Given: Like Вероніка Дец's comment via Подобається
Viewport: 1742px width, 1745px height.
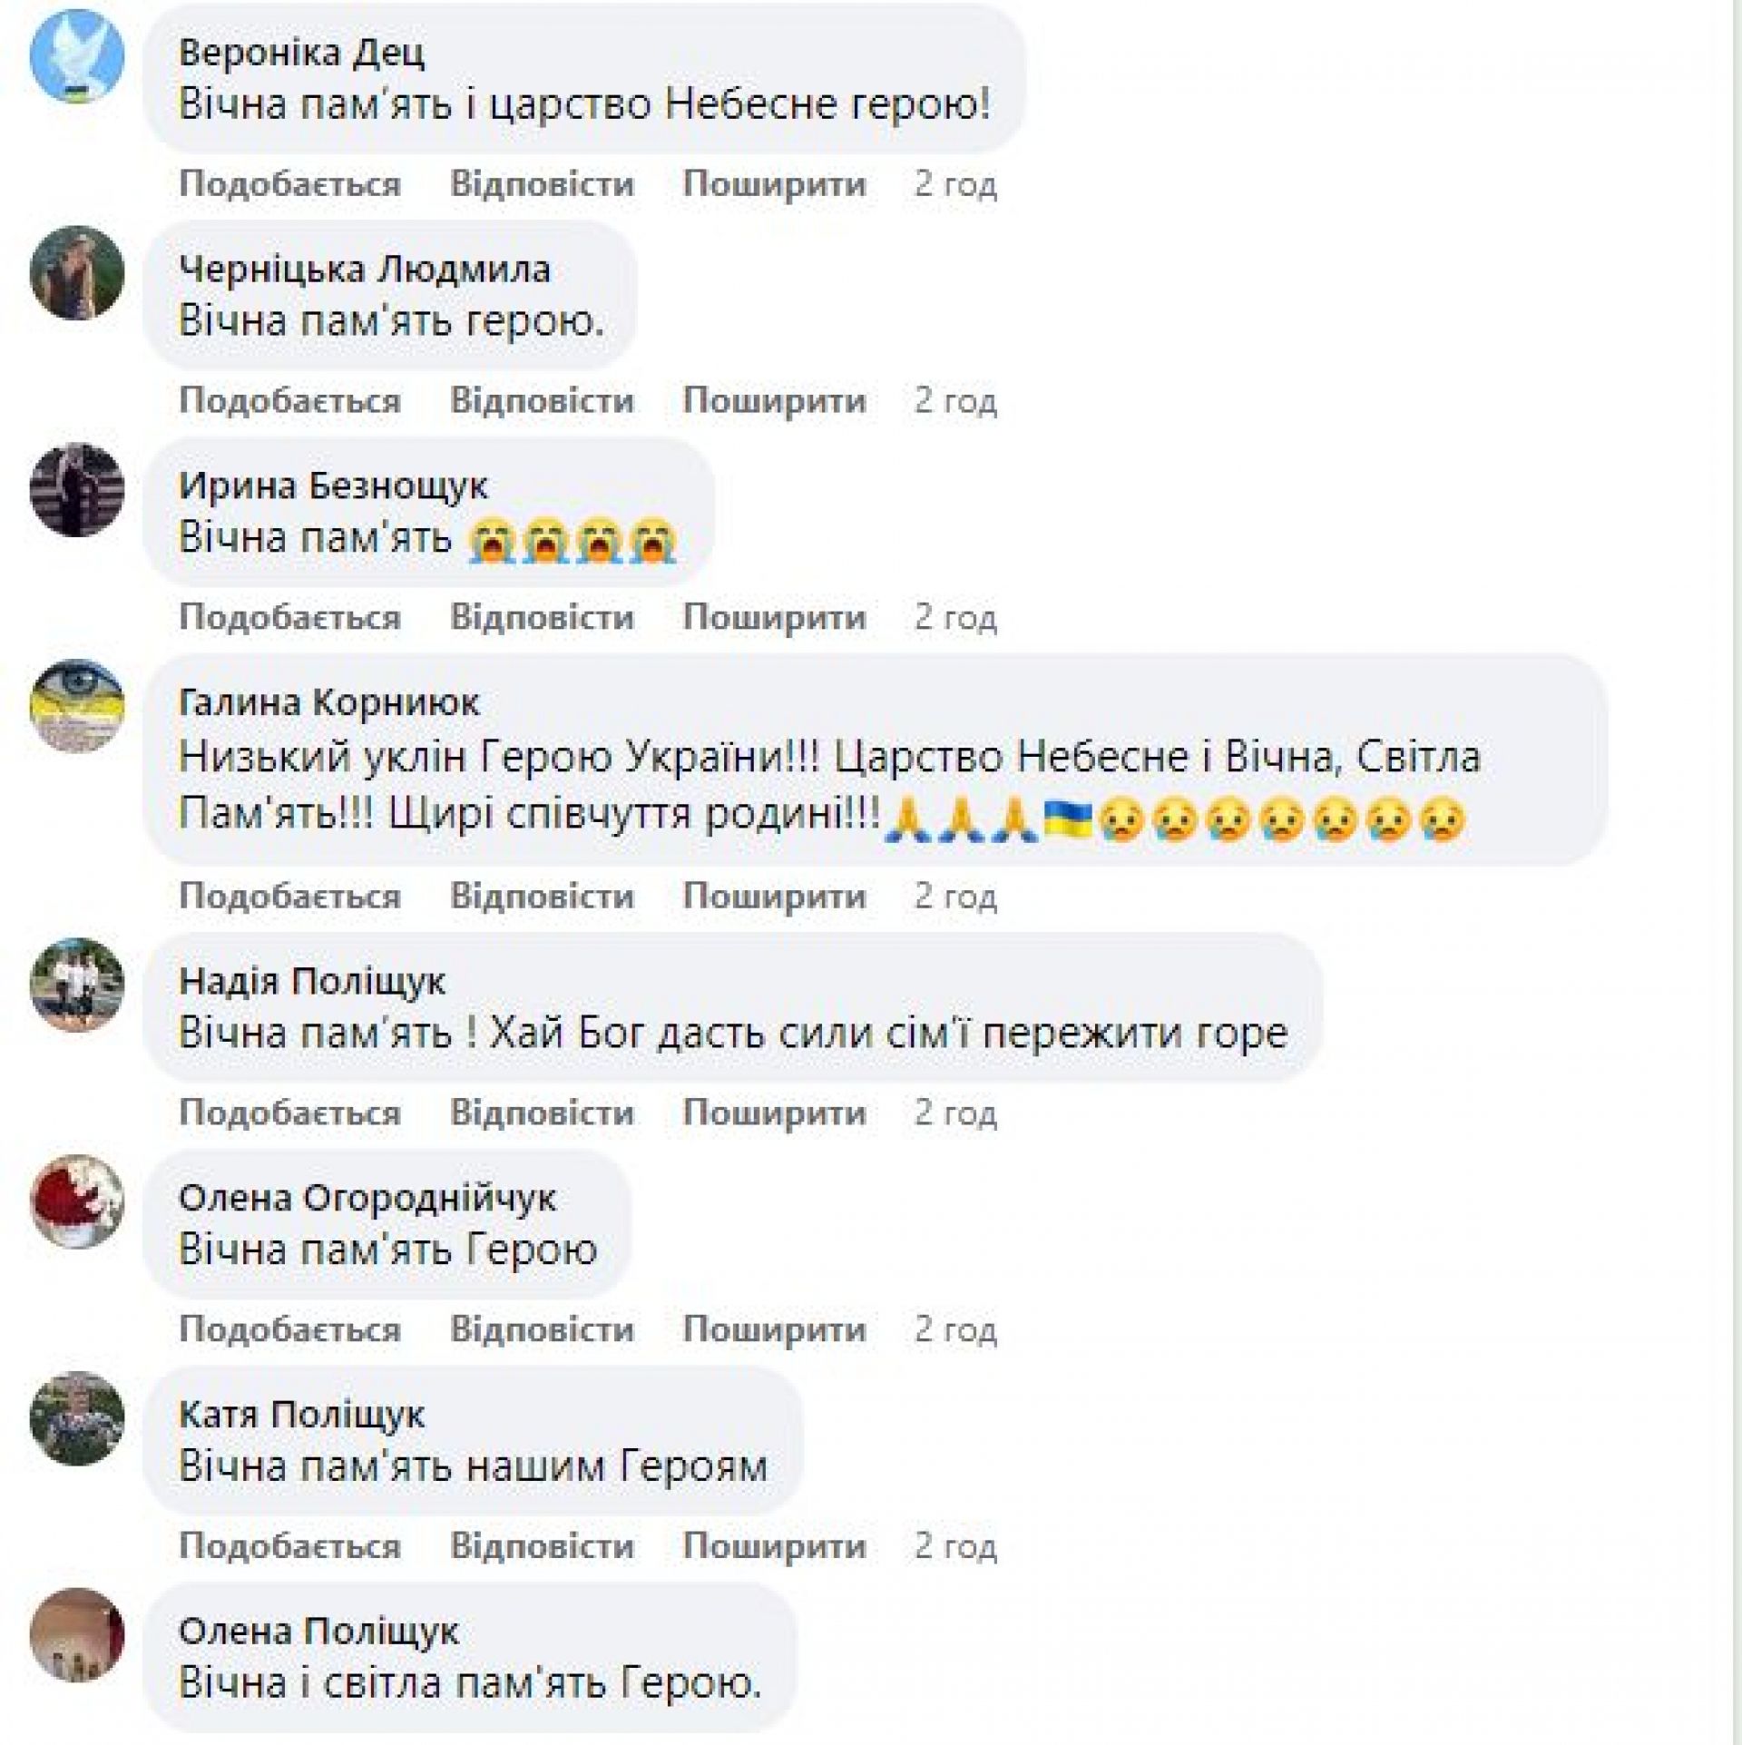Looking at the screenshot, I should [289, 184].
